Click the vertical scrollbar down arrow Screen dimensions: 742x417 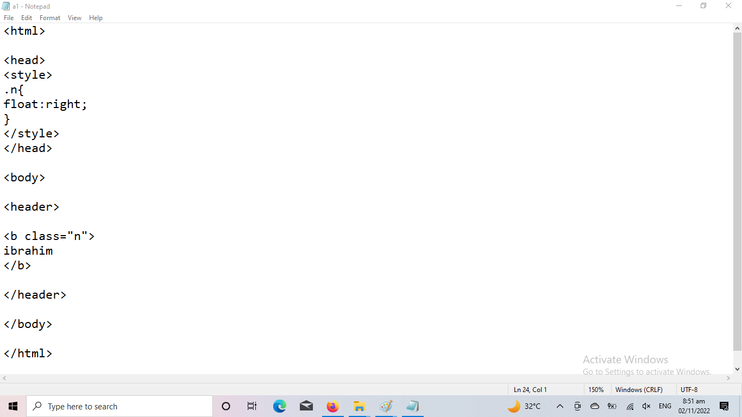pyautogui.click(x=737, y=369)
